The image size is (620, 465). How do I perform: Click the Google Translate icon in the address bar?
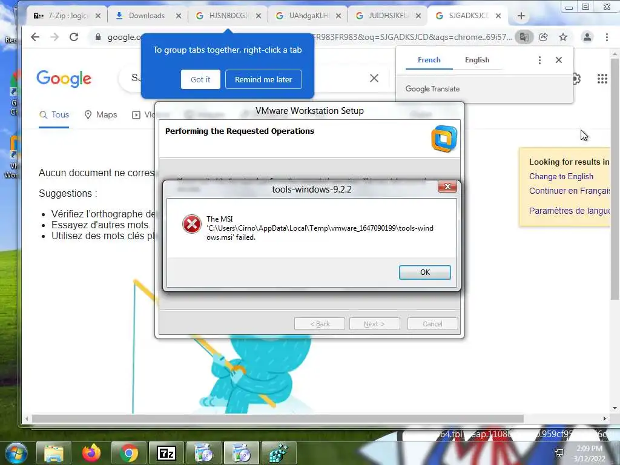coord(524,37)
